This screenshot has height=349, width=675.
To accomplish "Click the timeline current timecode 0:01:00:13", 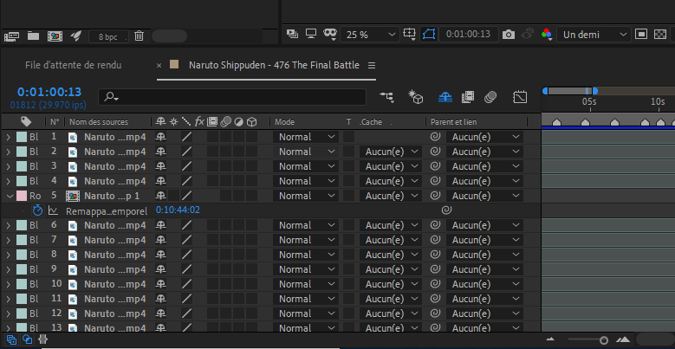I will tap(49, 92).
